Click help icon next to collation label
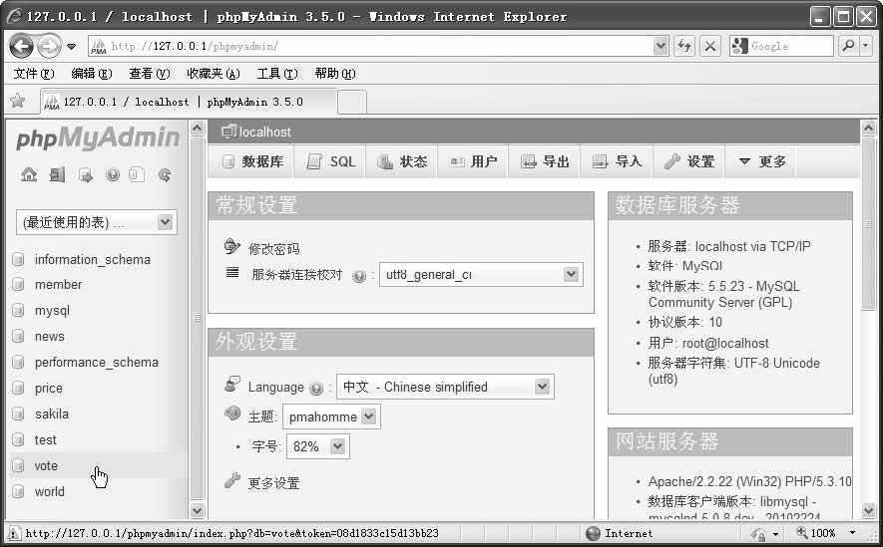Image resolution: width=883 pixels, height=547 pixels. coord(359,276)
